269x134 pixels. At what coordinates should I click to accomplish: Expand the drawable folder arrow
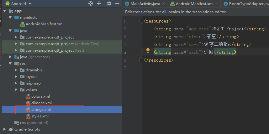(16, 70)
